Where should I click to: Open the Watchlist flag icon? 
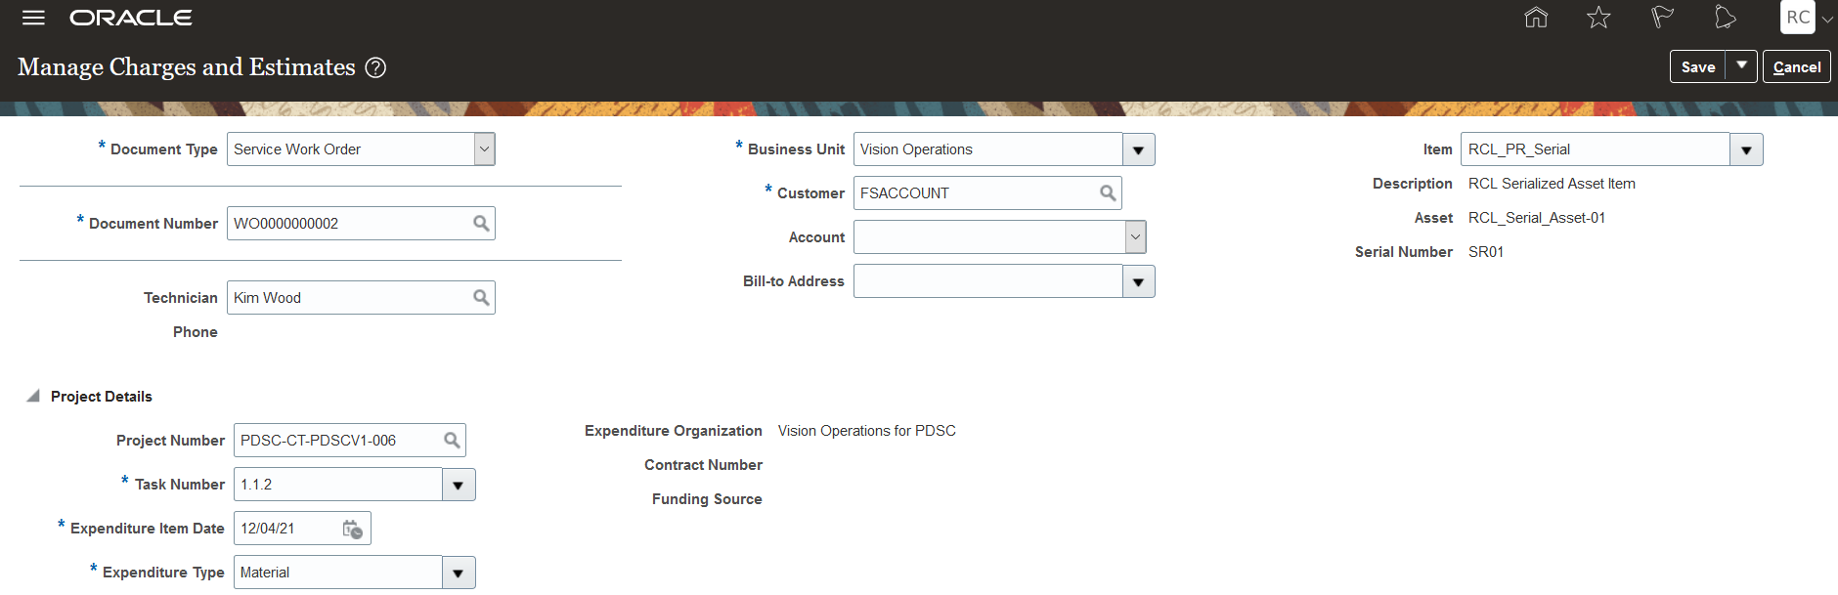(1662, 18)
